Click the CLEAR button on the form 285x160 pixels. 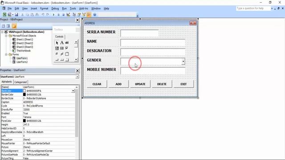[97, 84]
